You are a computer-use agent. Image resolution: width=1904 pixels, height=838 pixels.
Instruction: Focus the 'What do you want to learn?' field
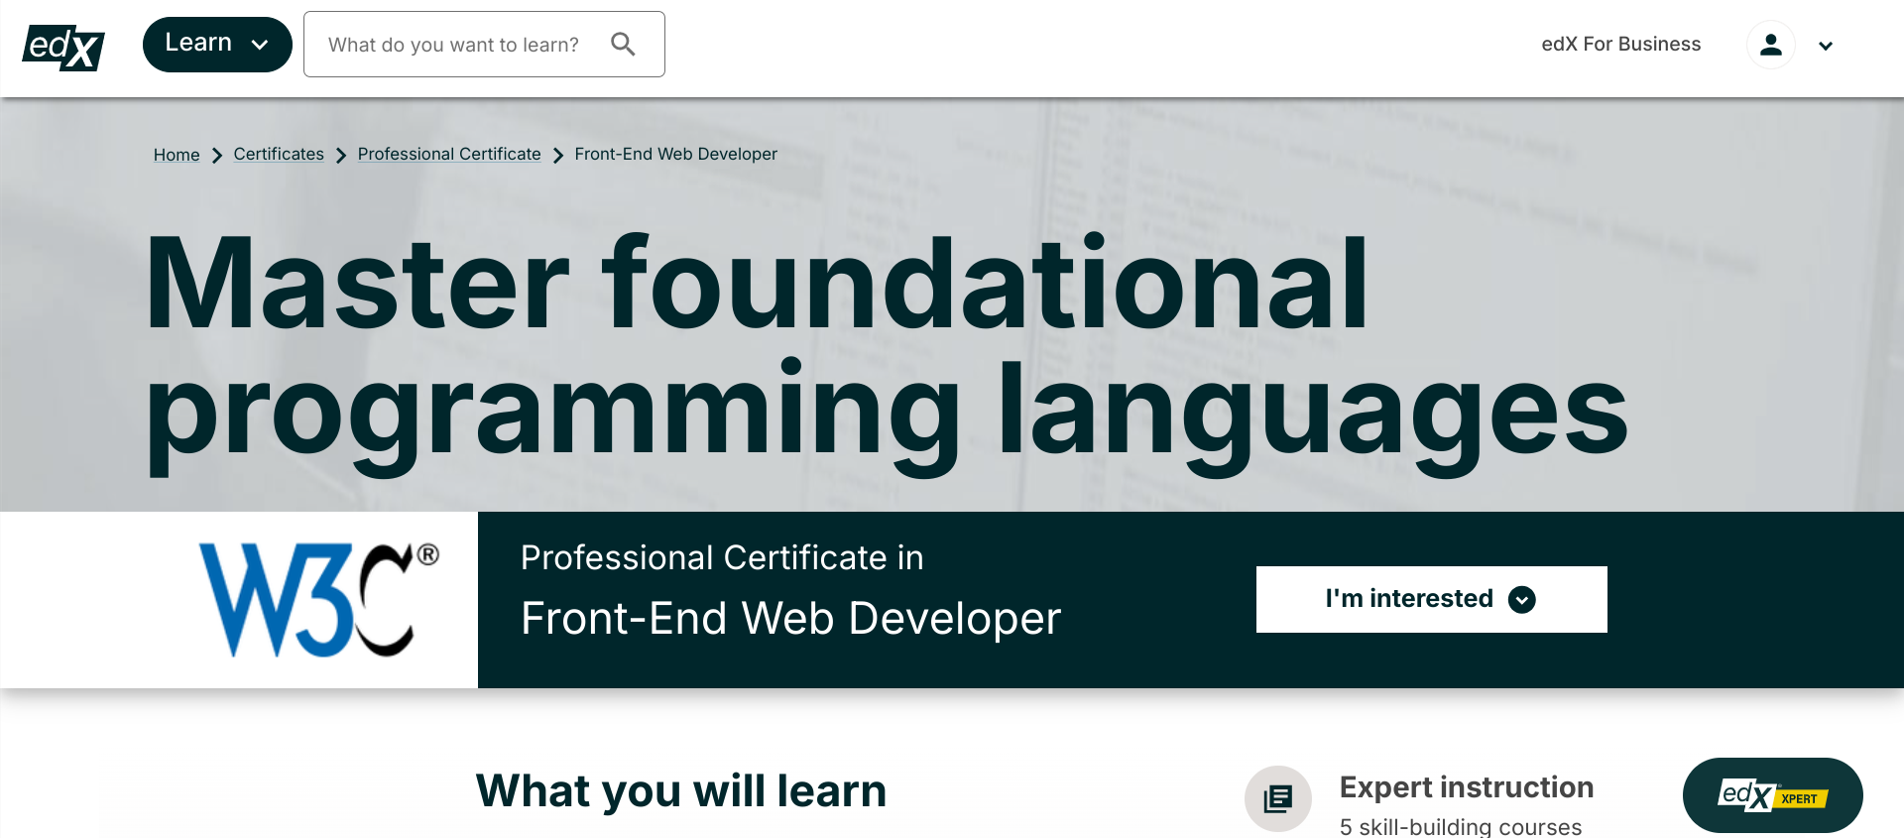coord(454,45)
